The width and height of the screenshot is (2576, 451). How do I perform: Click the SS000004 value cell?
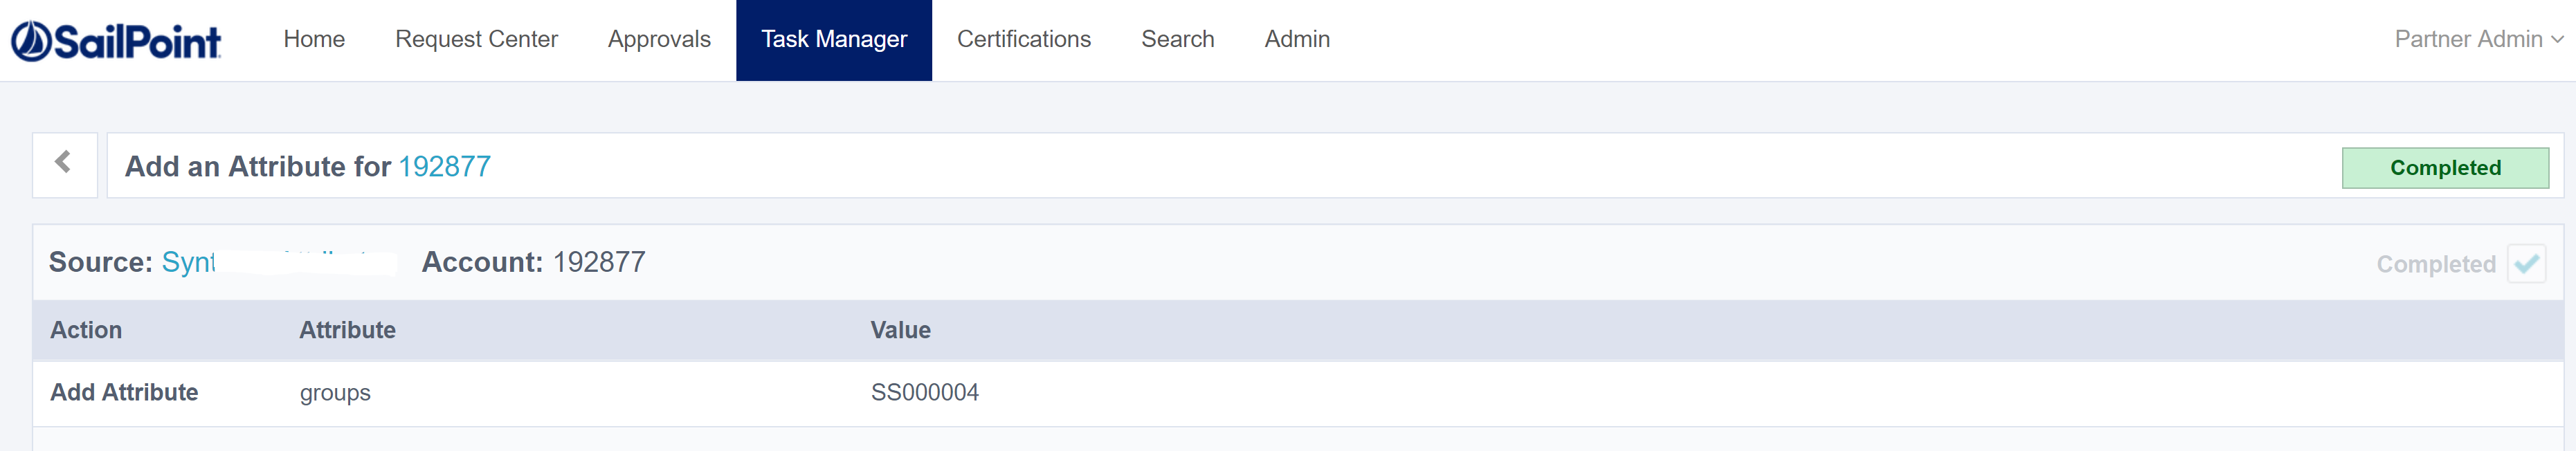click(x=924, y=392)
